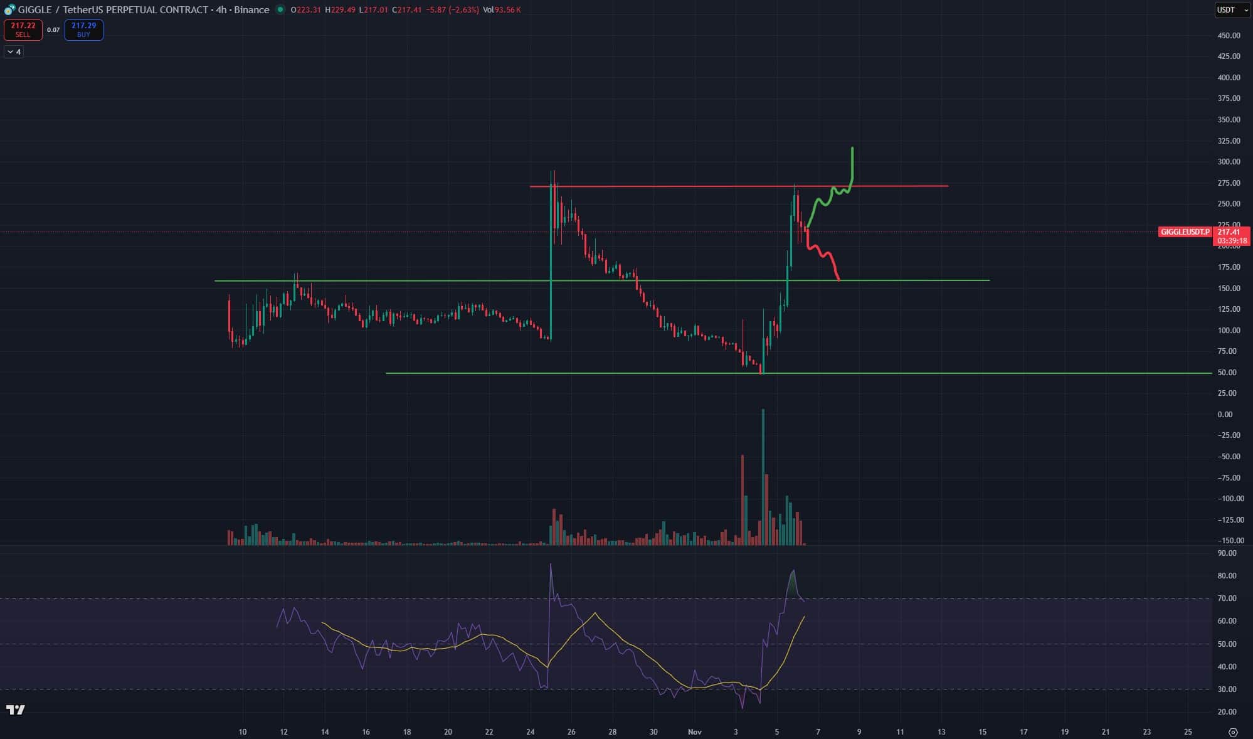1253x739 pixels.
Task: Click the TradingView logo watermark
Action: (x=16, y=710)
